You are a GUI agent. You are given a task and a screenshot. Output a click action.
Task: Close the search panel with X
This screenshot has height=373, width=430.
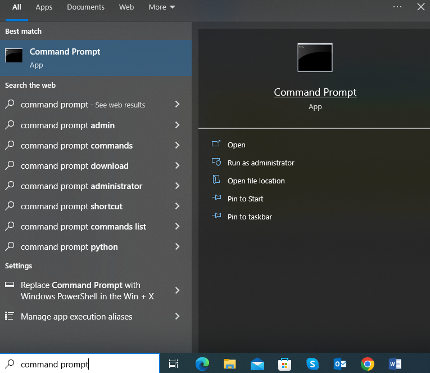421,7
